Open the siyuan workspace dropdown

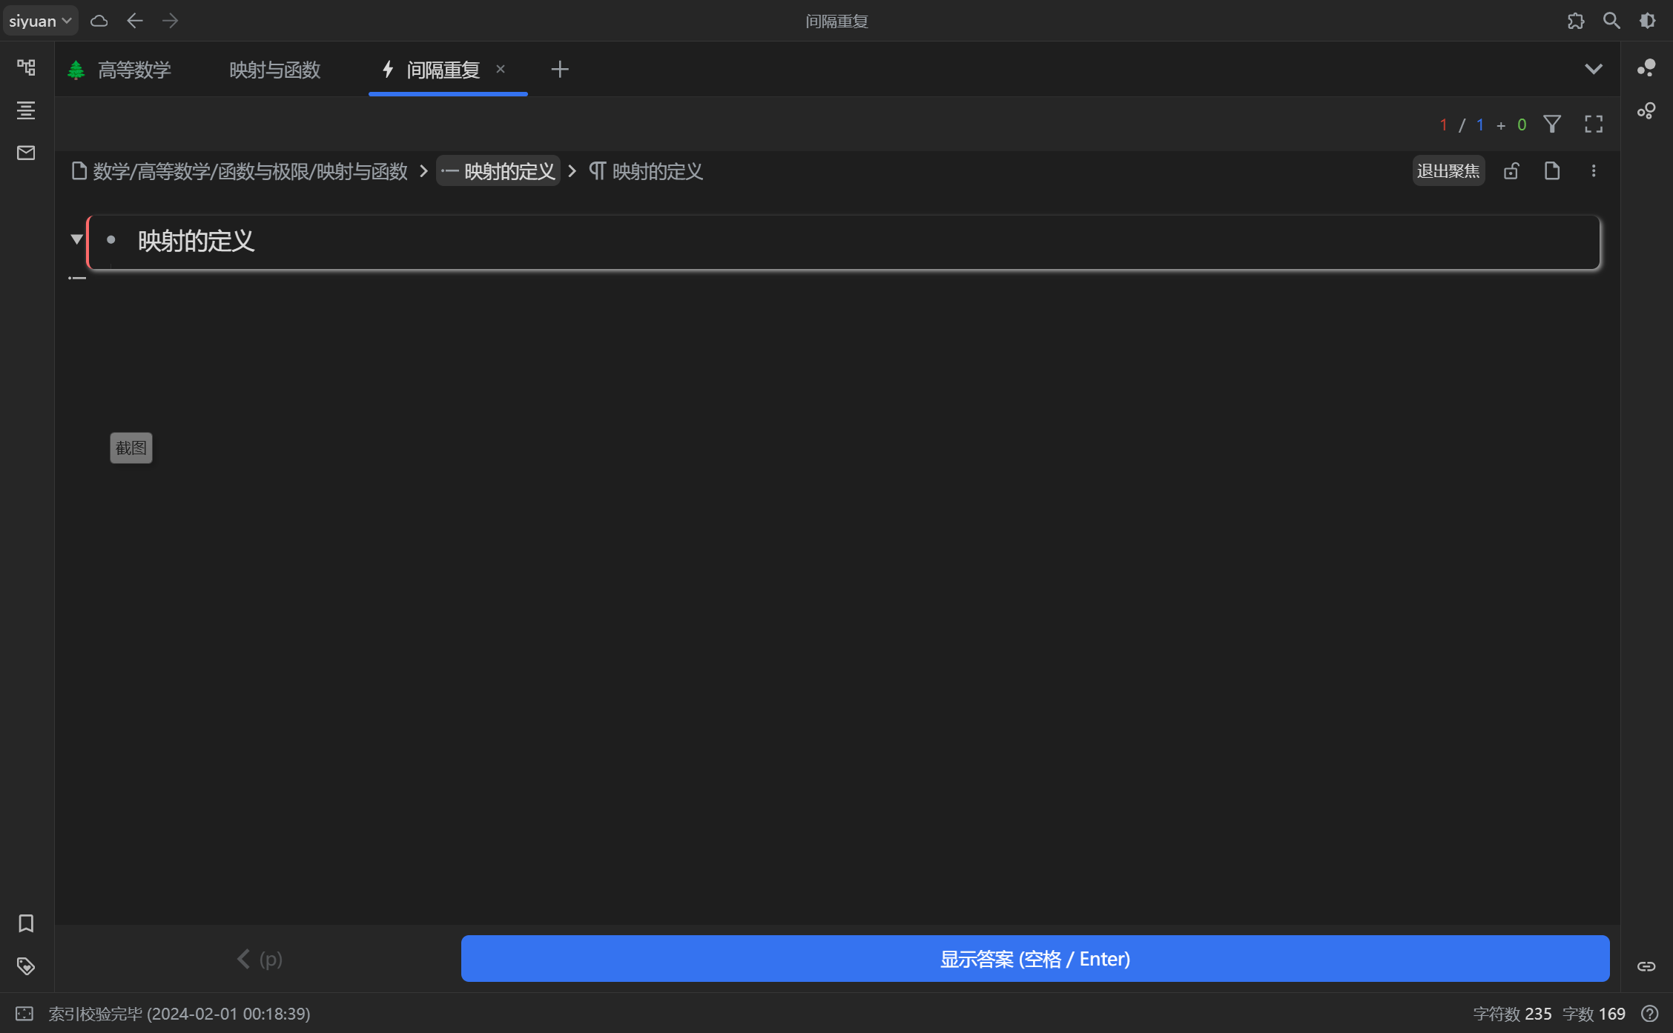[x=40, y=21]
